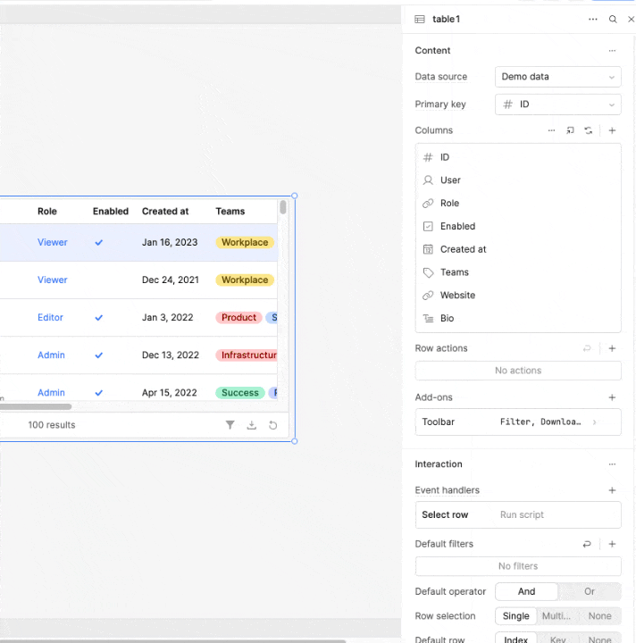
Task: Click the table download icon
Action: tap(251, 425)
